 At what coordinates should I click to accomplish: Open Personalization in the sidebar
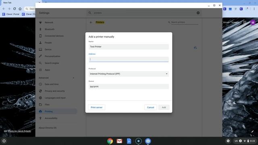[52, 56]
